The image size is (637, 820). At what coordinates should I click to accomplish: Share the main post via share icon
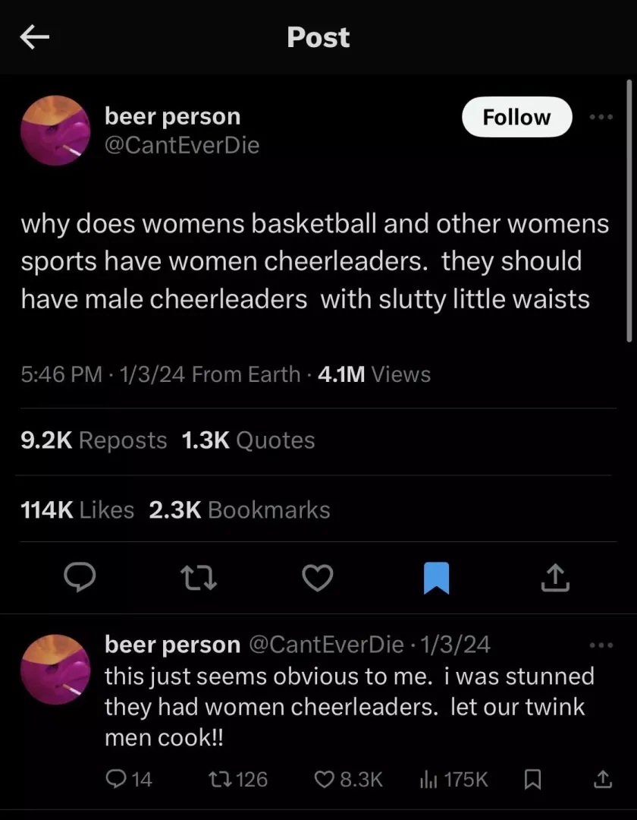tap(555, 577)
